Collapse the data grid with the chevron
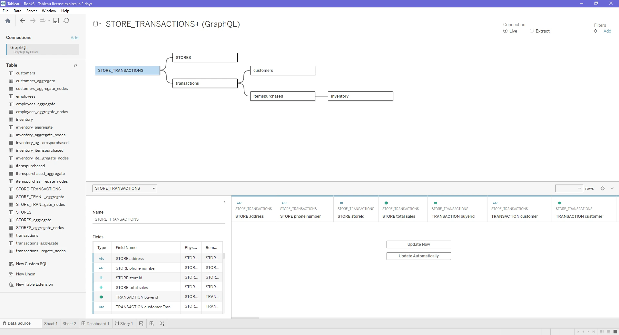Screen dimensions: 619x335 point(612,188)
